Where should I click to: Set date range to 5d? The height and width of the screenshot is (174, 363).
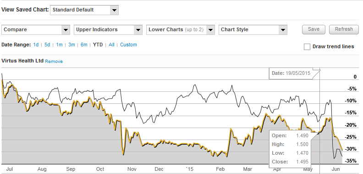pyautogui.click(x=47, y=45)
